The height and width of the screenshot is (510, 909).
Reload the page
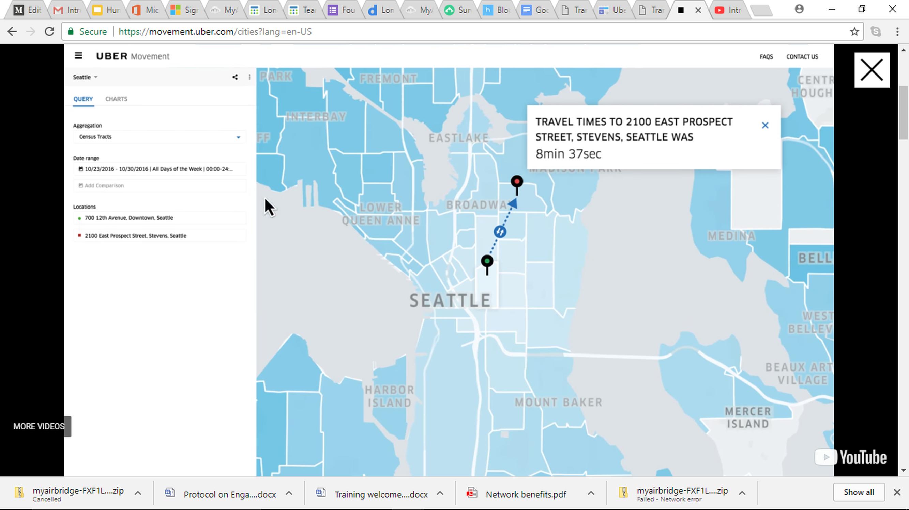coord(49,32)
